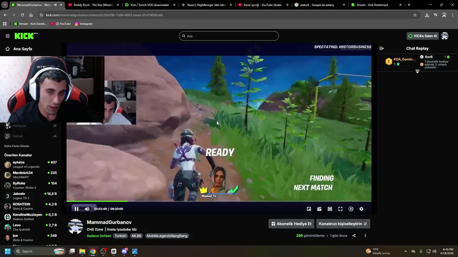Enter fullscreen mode in the player
Screen dimensions: 458x257
click(x=340, y=209)
